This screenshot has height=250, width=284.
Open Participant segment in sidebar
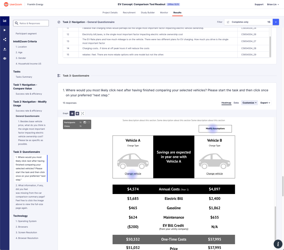pyautogui.click(x=26, y=34)
